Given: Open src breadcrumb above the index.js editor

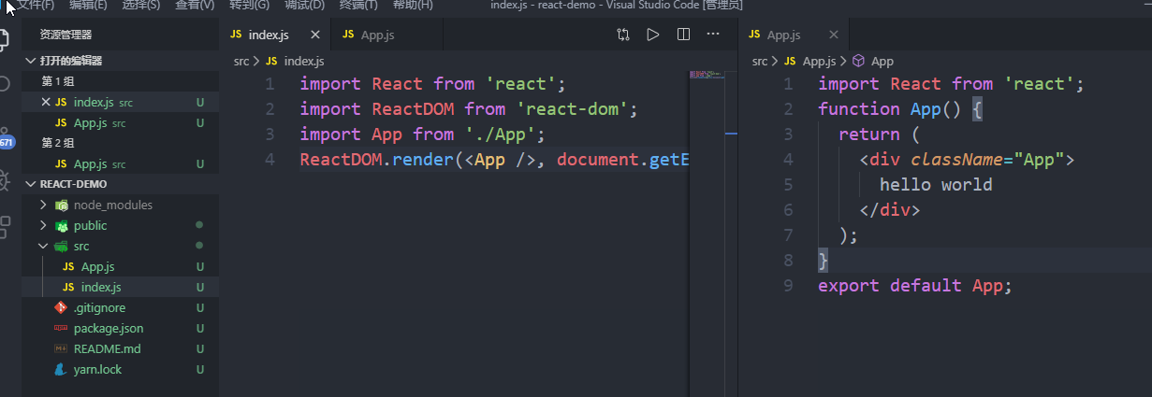Looking at the screenshot, I should (x=241, y=61).
